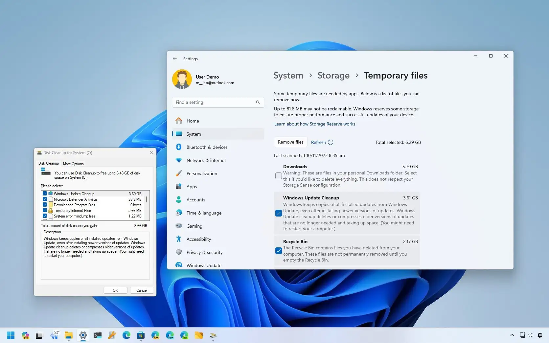Open notifications bell in system tray
Viewport: 549px width, 343px height.
pos(540,335)
